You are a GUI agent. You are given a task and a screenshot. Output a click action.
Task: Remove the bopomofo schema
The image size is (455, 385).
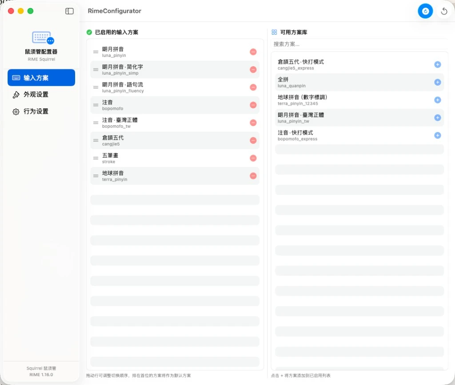(253, 105)
